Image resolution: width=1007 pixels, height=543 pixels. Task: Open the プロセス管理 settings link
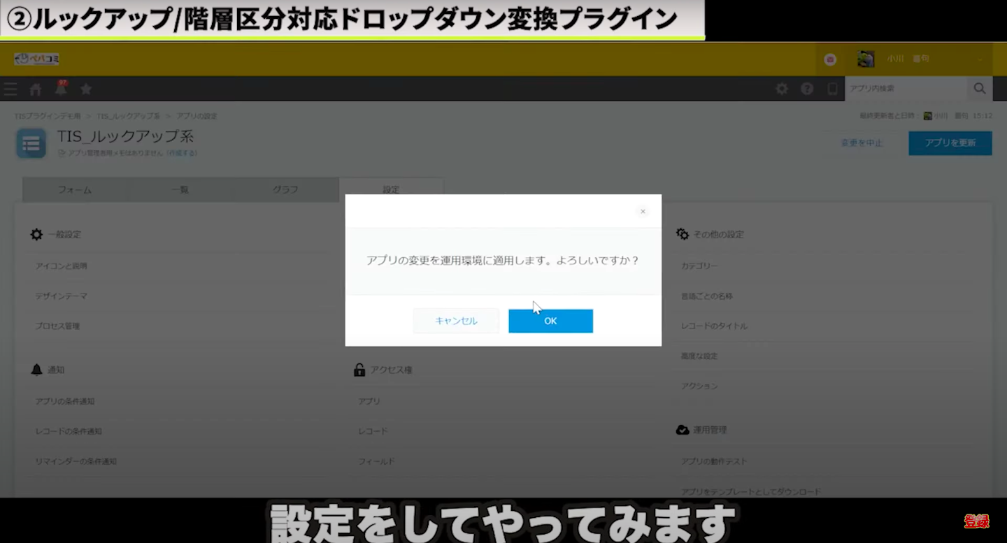[x=58, y=326]
